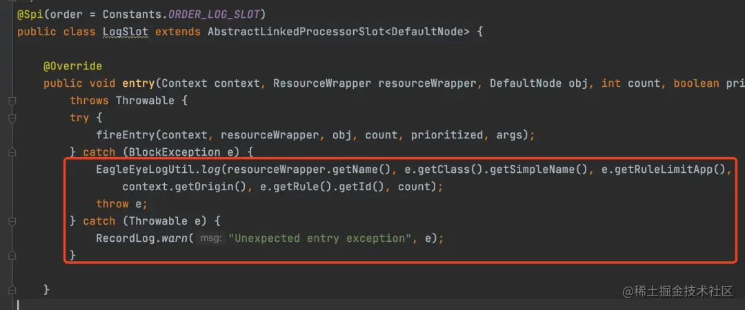Click the 'msg:' parameter hint
Image resolution: width=745 pixels, height=310 pixels.
[x=211, y=238]
